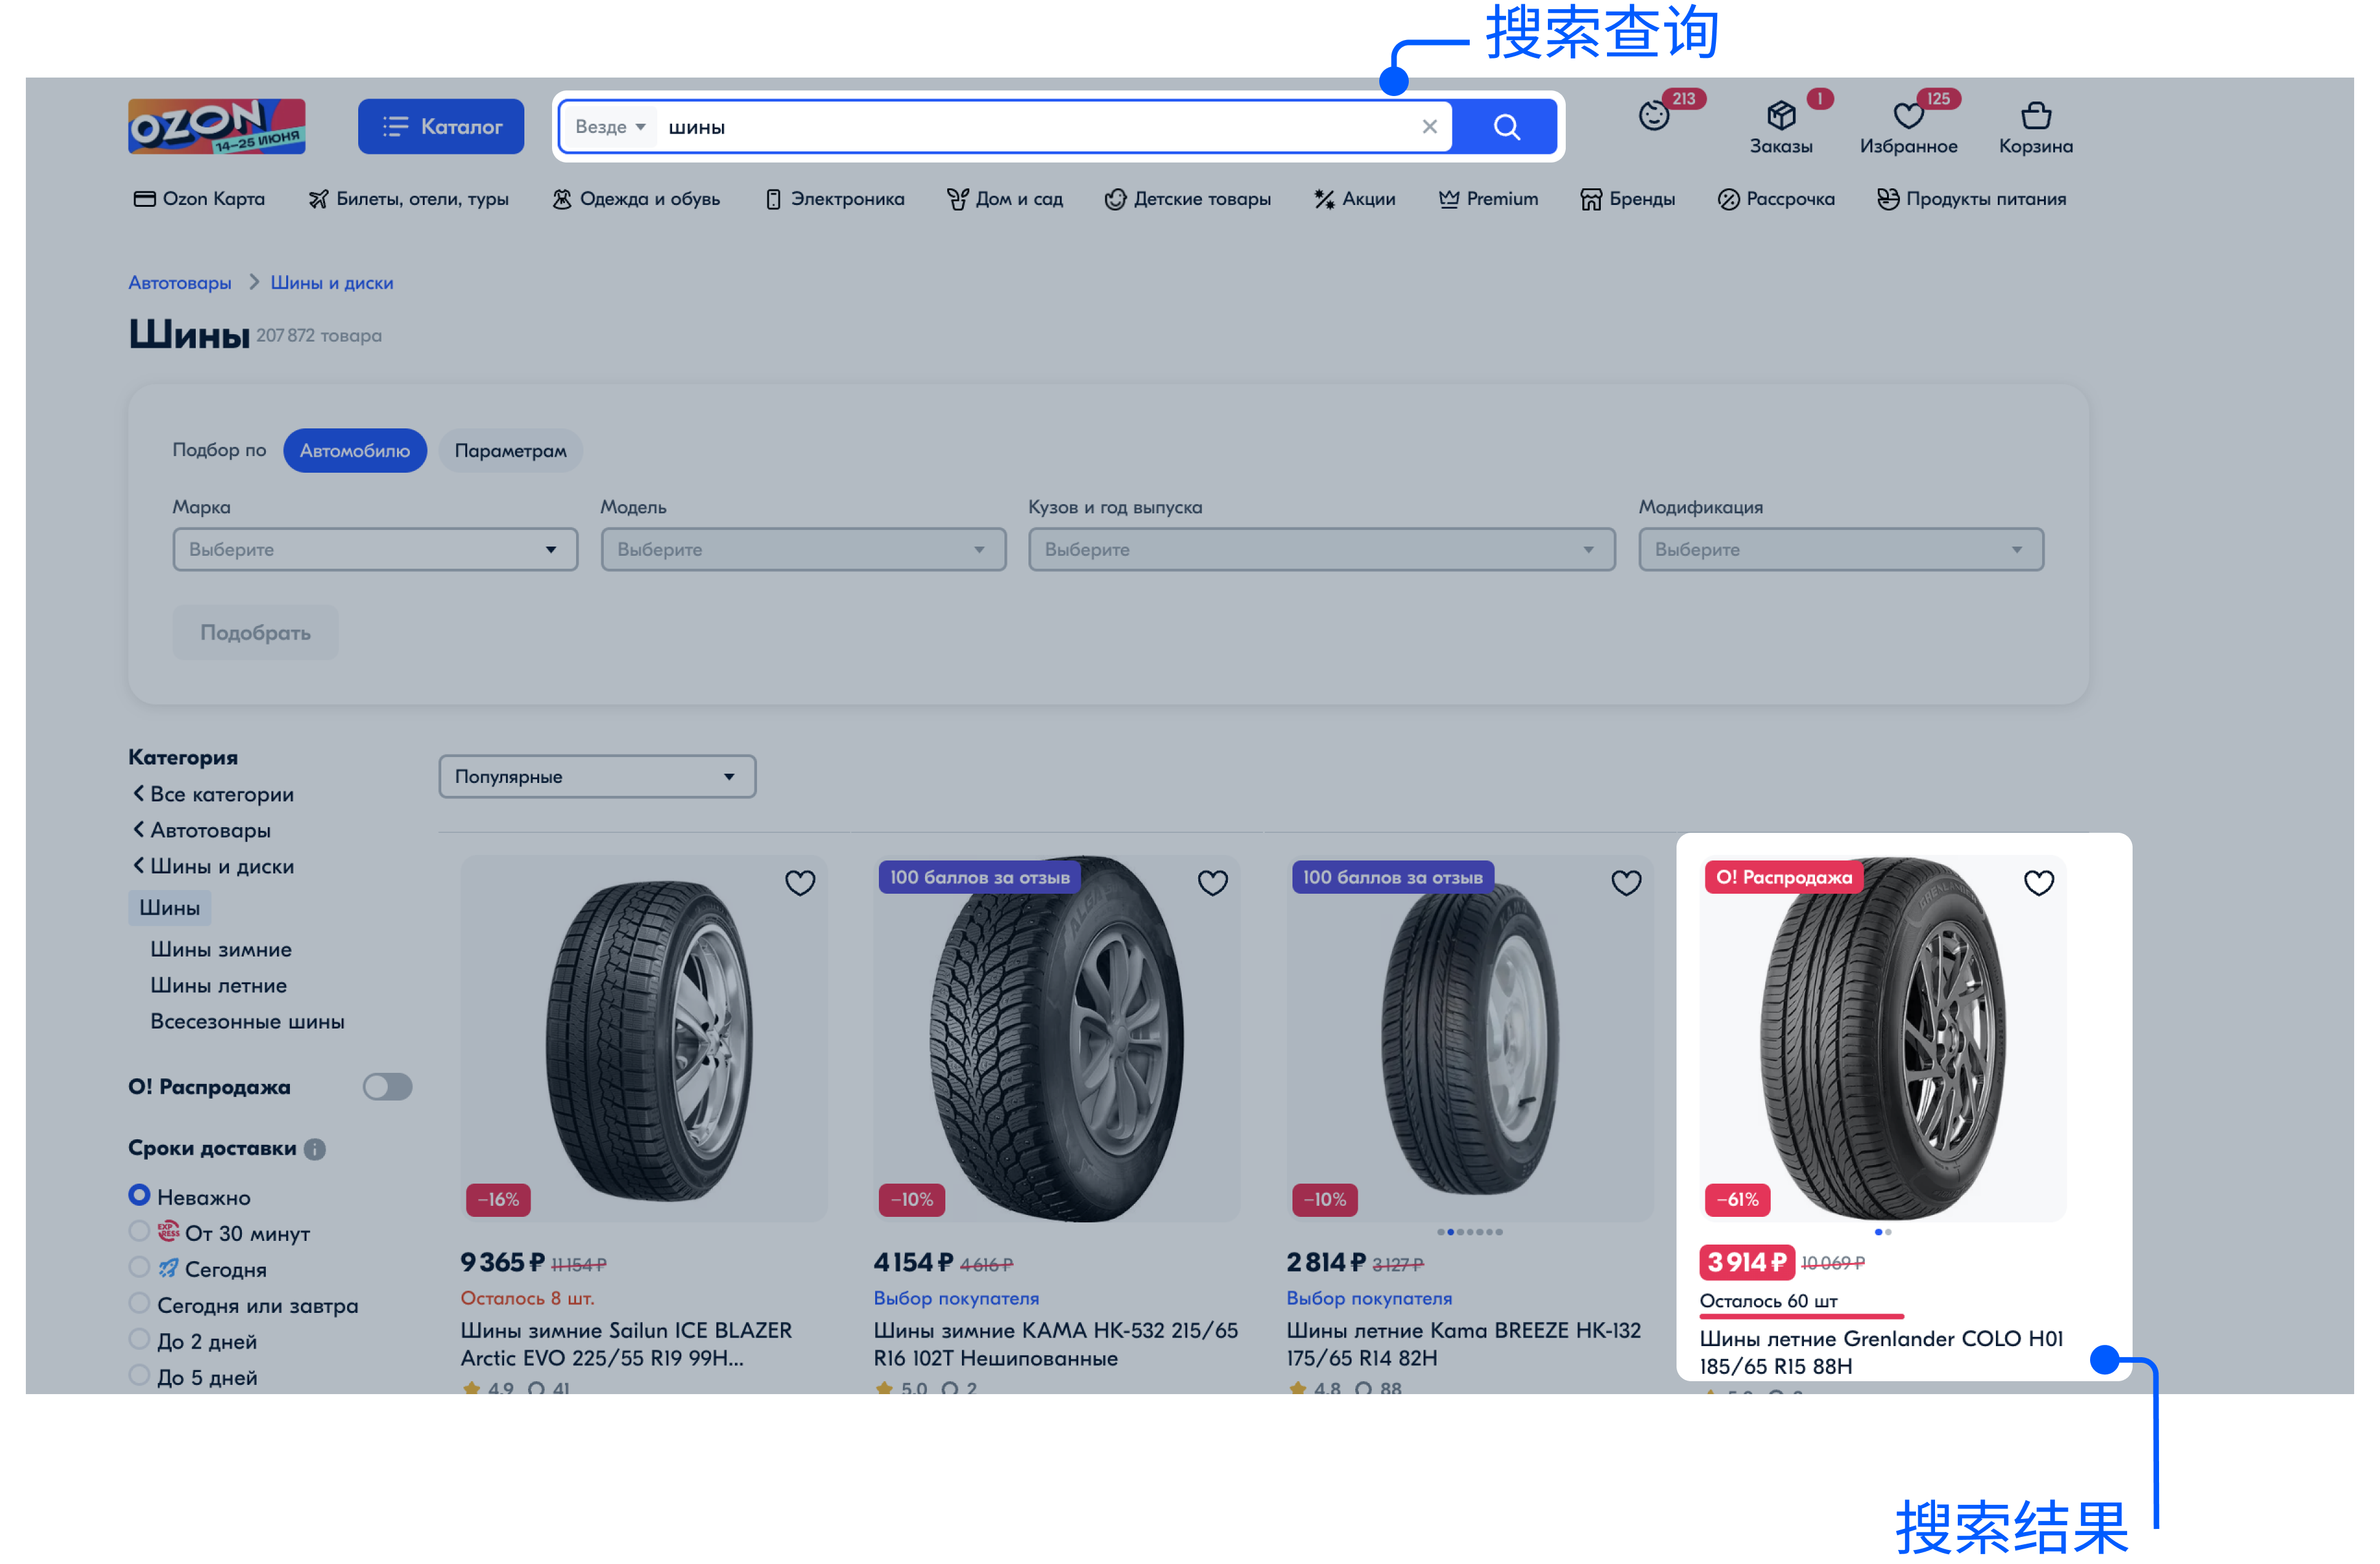Image resolution: width=2380 pixels, height=1564 pixels.
Task: Select Всесезонные шины subcategory
Action: coord(247,1021)
